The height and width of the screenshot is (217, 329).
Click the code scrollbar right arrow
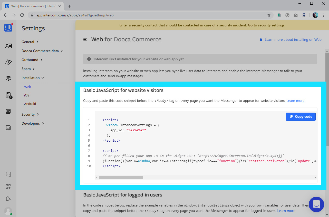click(315, 177)
